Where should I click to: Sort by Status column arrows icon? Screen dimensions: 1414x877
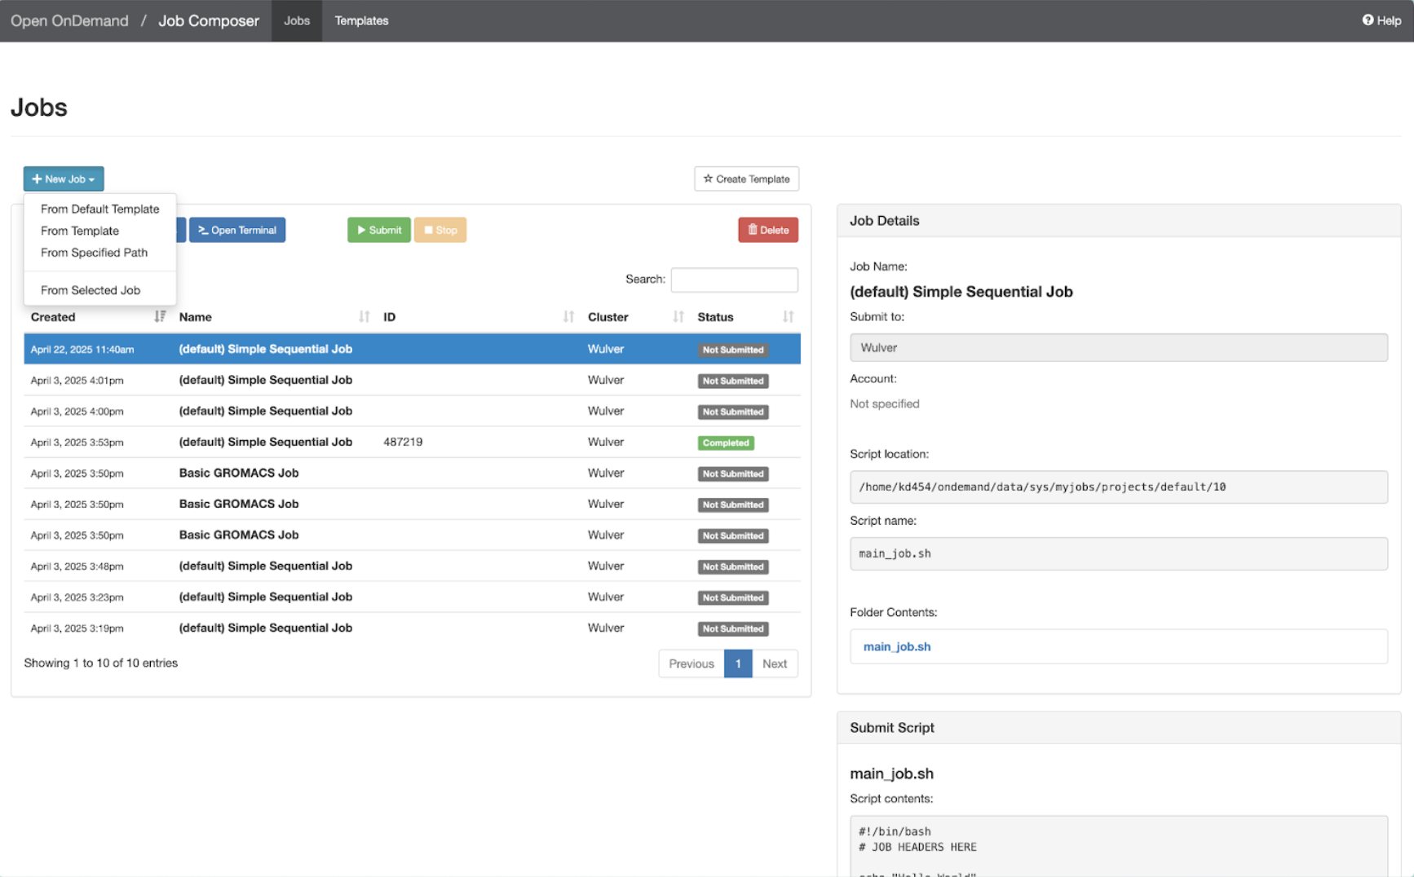[x=788, y=316]
